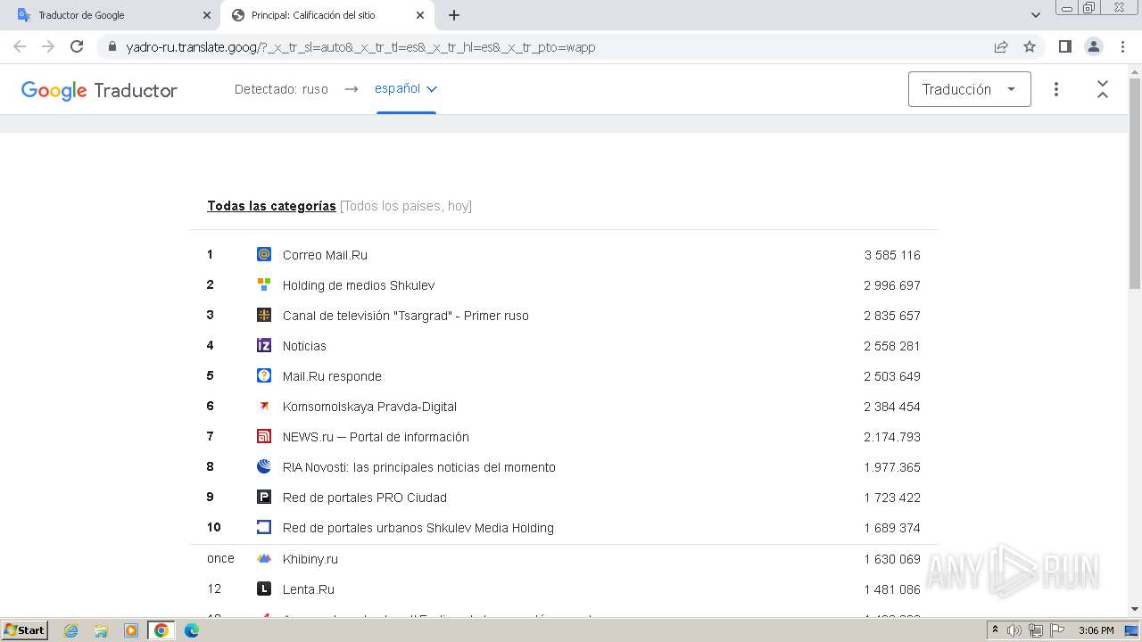Screen dimensions: 1142x642
Task: Close the Traductor de Google tab
Action: tap(207, 15)
